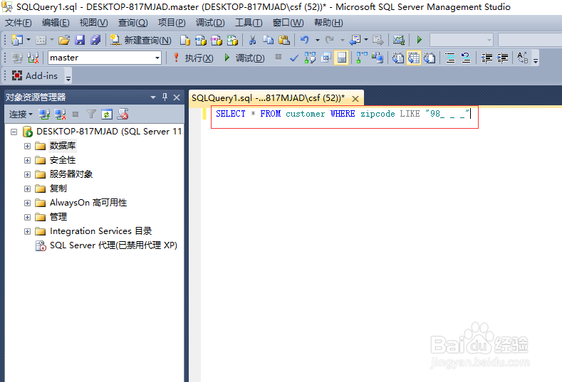Click the New Project toolbar icon
Viewport: 562px width, 382px height.
[16, 40]
